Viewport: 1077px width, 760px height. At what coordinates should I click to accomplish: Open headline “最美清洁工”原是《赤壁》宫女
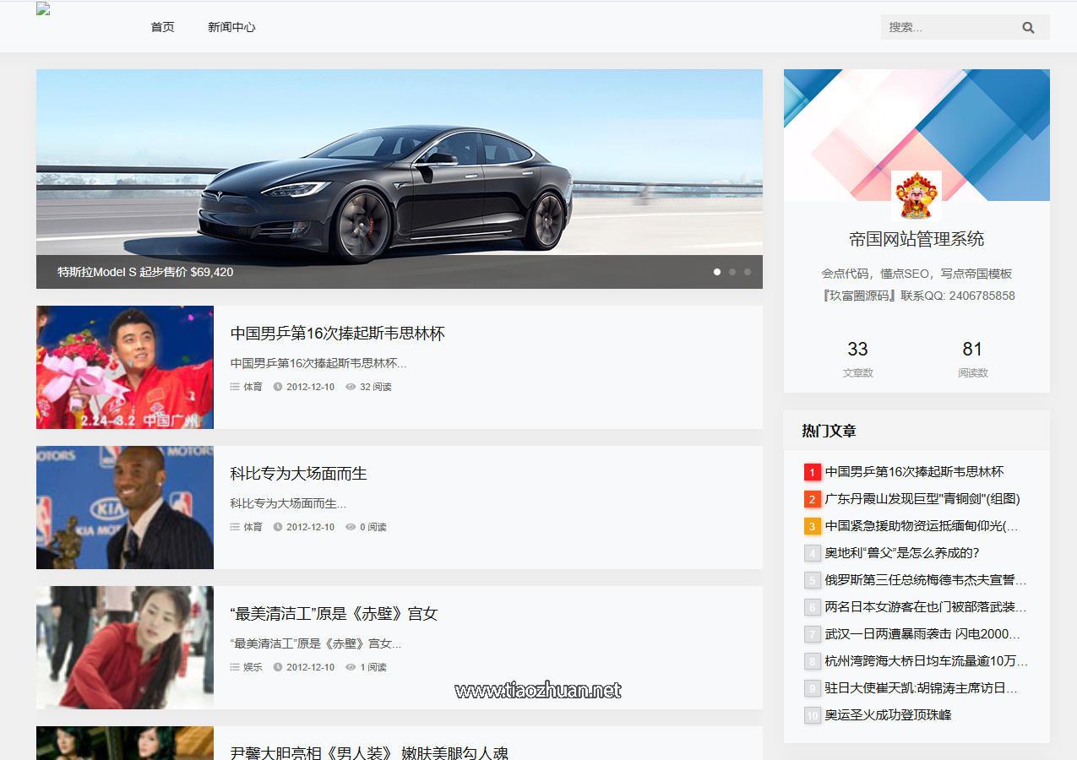(x=335, y=614)
